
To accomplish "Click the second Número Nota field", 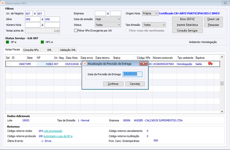I will 52,25.
